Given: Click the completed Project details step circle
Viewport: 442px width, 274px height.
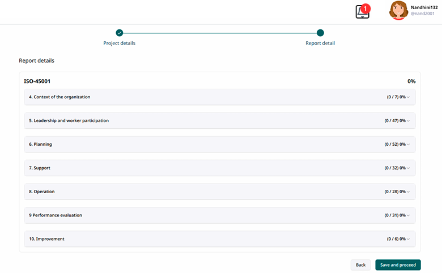Looking at the screenshot, I should click(x=119, y=33).
